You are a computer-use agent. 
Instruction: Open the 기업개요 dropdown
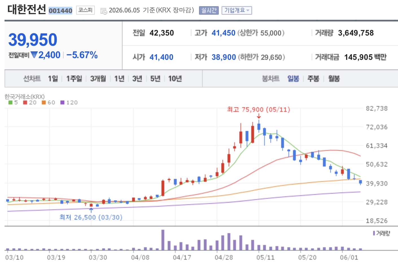point(237,10)
